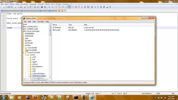Click the green Undo arrow in Notepad++
This screenshot has width=178, height=100.
click(x=35, y=7)
